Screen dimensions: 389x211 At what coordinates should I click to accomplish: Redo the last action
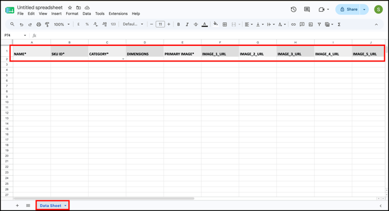pos(30,24)
